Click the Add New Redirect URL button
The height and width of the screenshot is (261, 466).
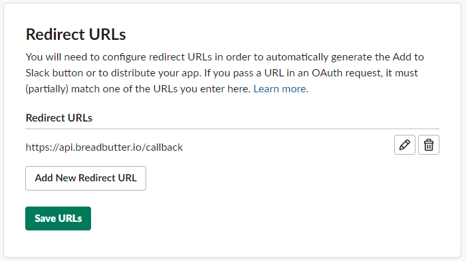(86, 178)
